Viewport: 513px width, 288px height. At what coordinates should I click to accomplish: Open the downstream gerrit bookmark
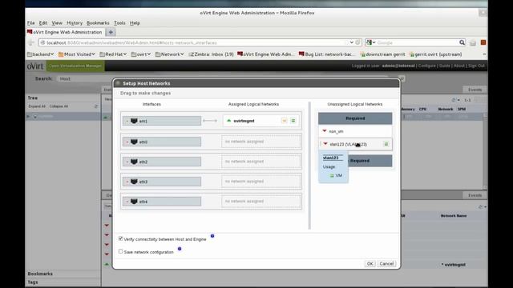pos(382,54)
